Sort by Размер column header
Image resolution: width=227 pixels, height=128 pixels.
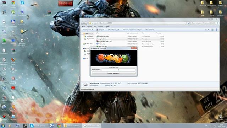pyautogui.click(x=158, y=33)
